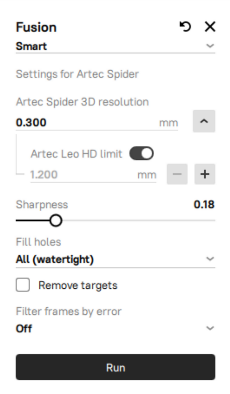Enable the Remove targets checkbox
Image resolution: width=230 pixels, height=394 pixels.
[x=23, y=285]
